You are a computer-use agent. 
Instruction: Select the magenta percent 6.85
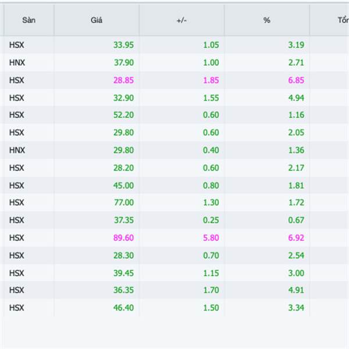tap(296, 80)
